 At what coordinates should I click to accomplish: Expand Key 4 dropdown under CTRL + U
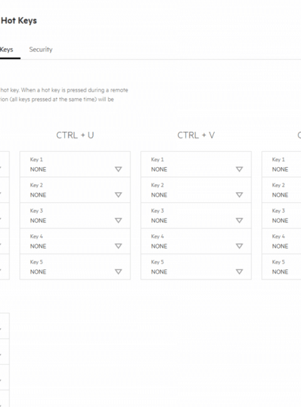point(75,241)
